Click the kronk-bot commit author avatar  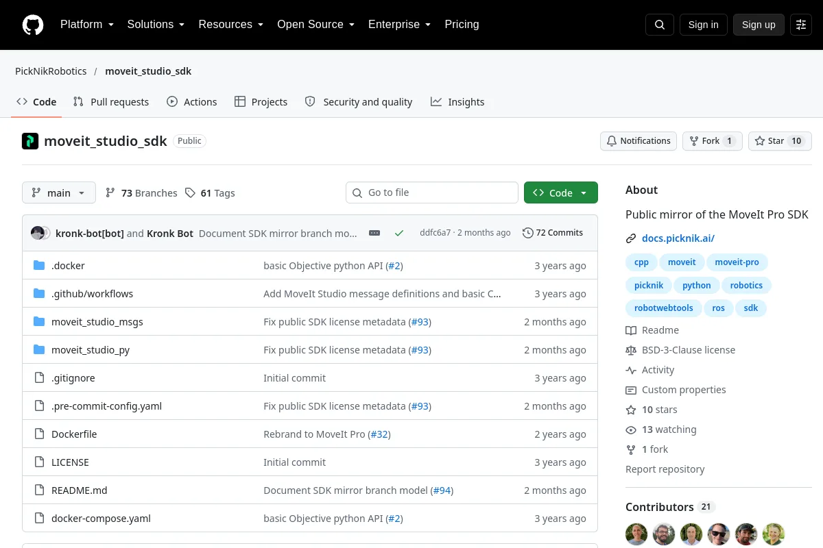[x=38, y=233]
